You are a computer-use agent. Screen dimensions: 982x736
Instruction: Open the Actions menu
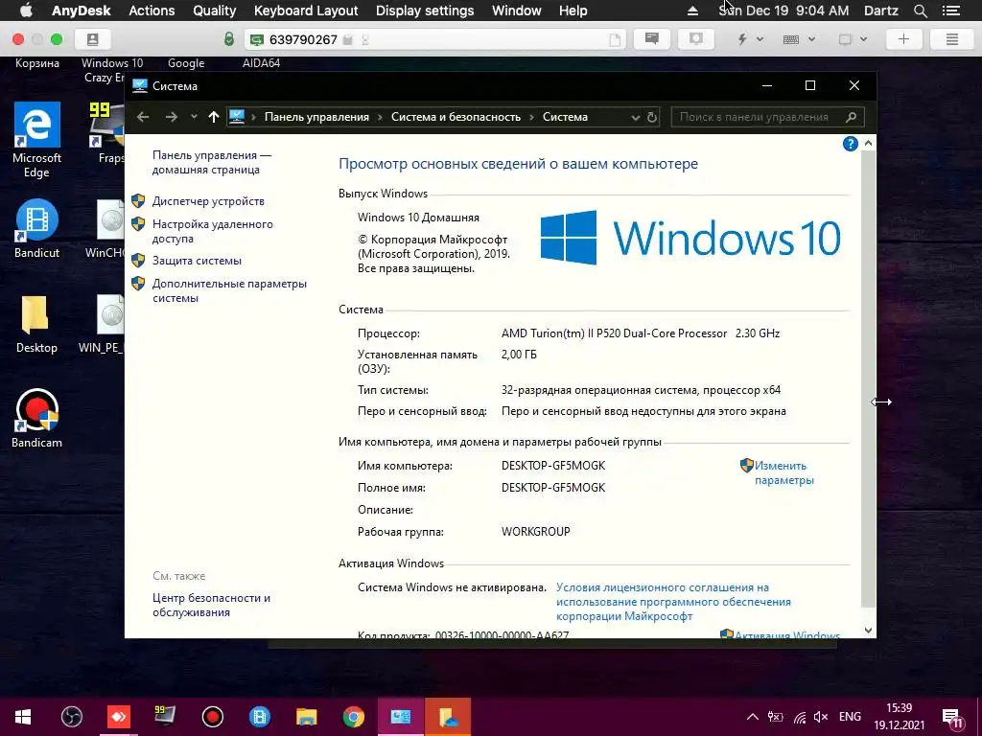(152, 11)
